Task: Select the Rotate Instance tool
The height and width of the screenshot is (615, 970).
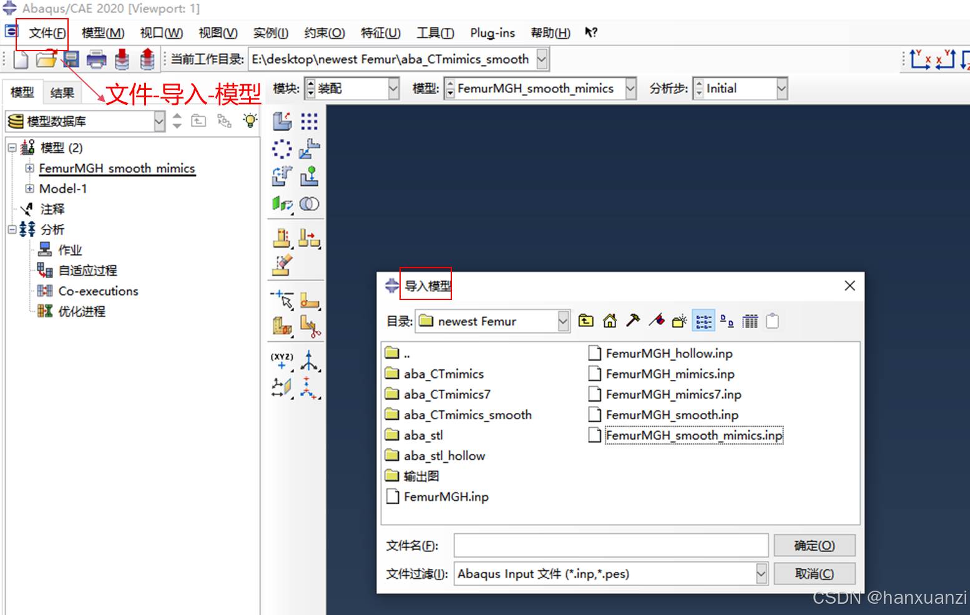Action: pos(282,177)
